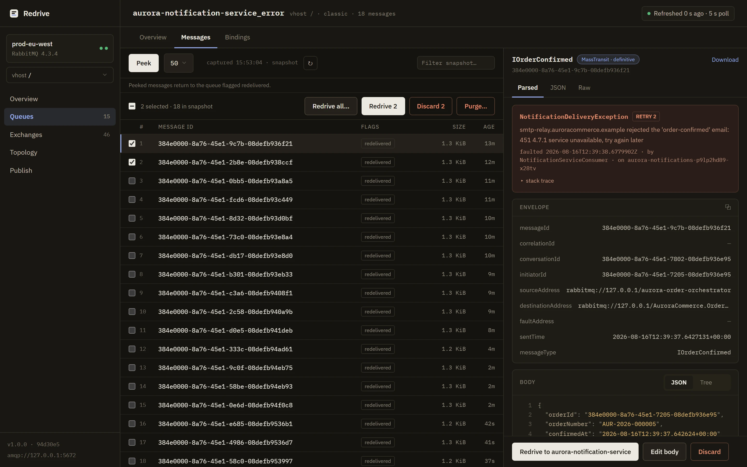747x467 pixels.
Task: Click the green connection status dots
Action: point(104,48)
